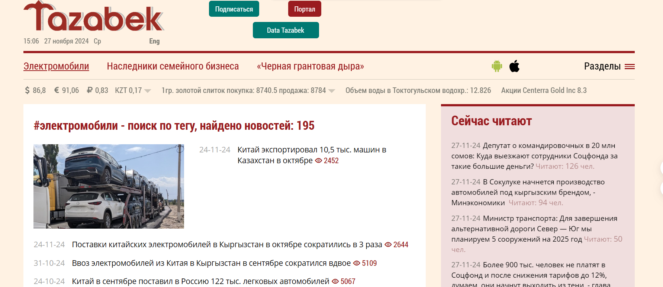Click the Читают: 94 чел. reader count
This screenshot has width=663, height=287.
[536, 203]
